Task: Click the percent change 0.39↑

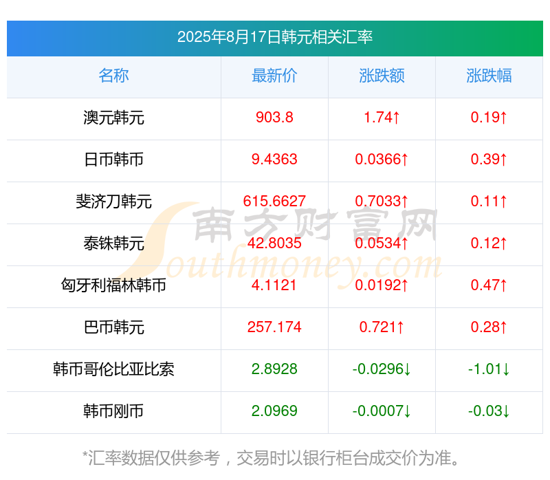Action: tap(489, 160)
